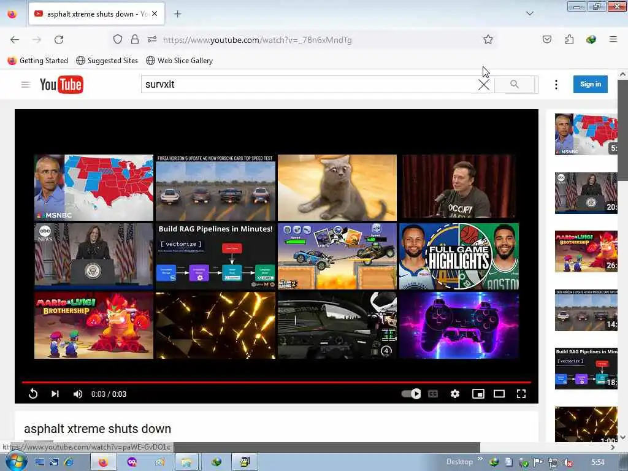Viewport: 628px width, 471px height.
Task: Open the Web Slice Gallery bookmark
Action: pyautogui.click(x=180, y=61)
